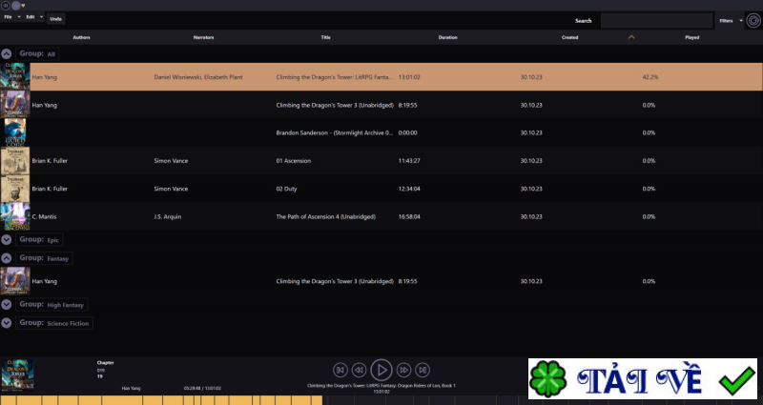Skip to the next chapter

point(422,370)
